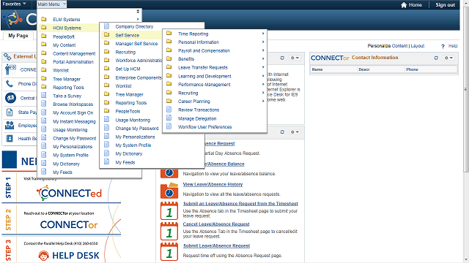Open CONNECTor Contact Information settings gear

tap(448, 58)
